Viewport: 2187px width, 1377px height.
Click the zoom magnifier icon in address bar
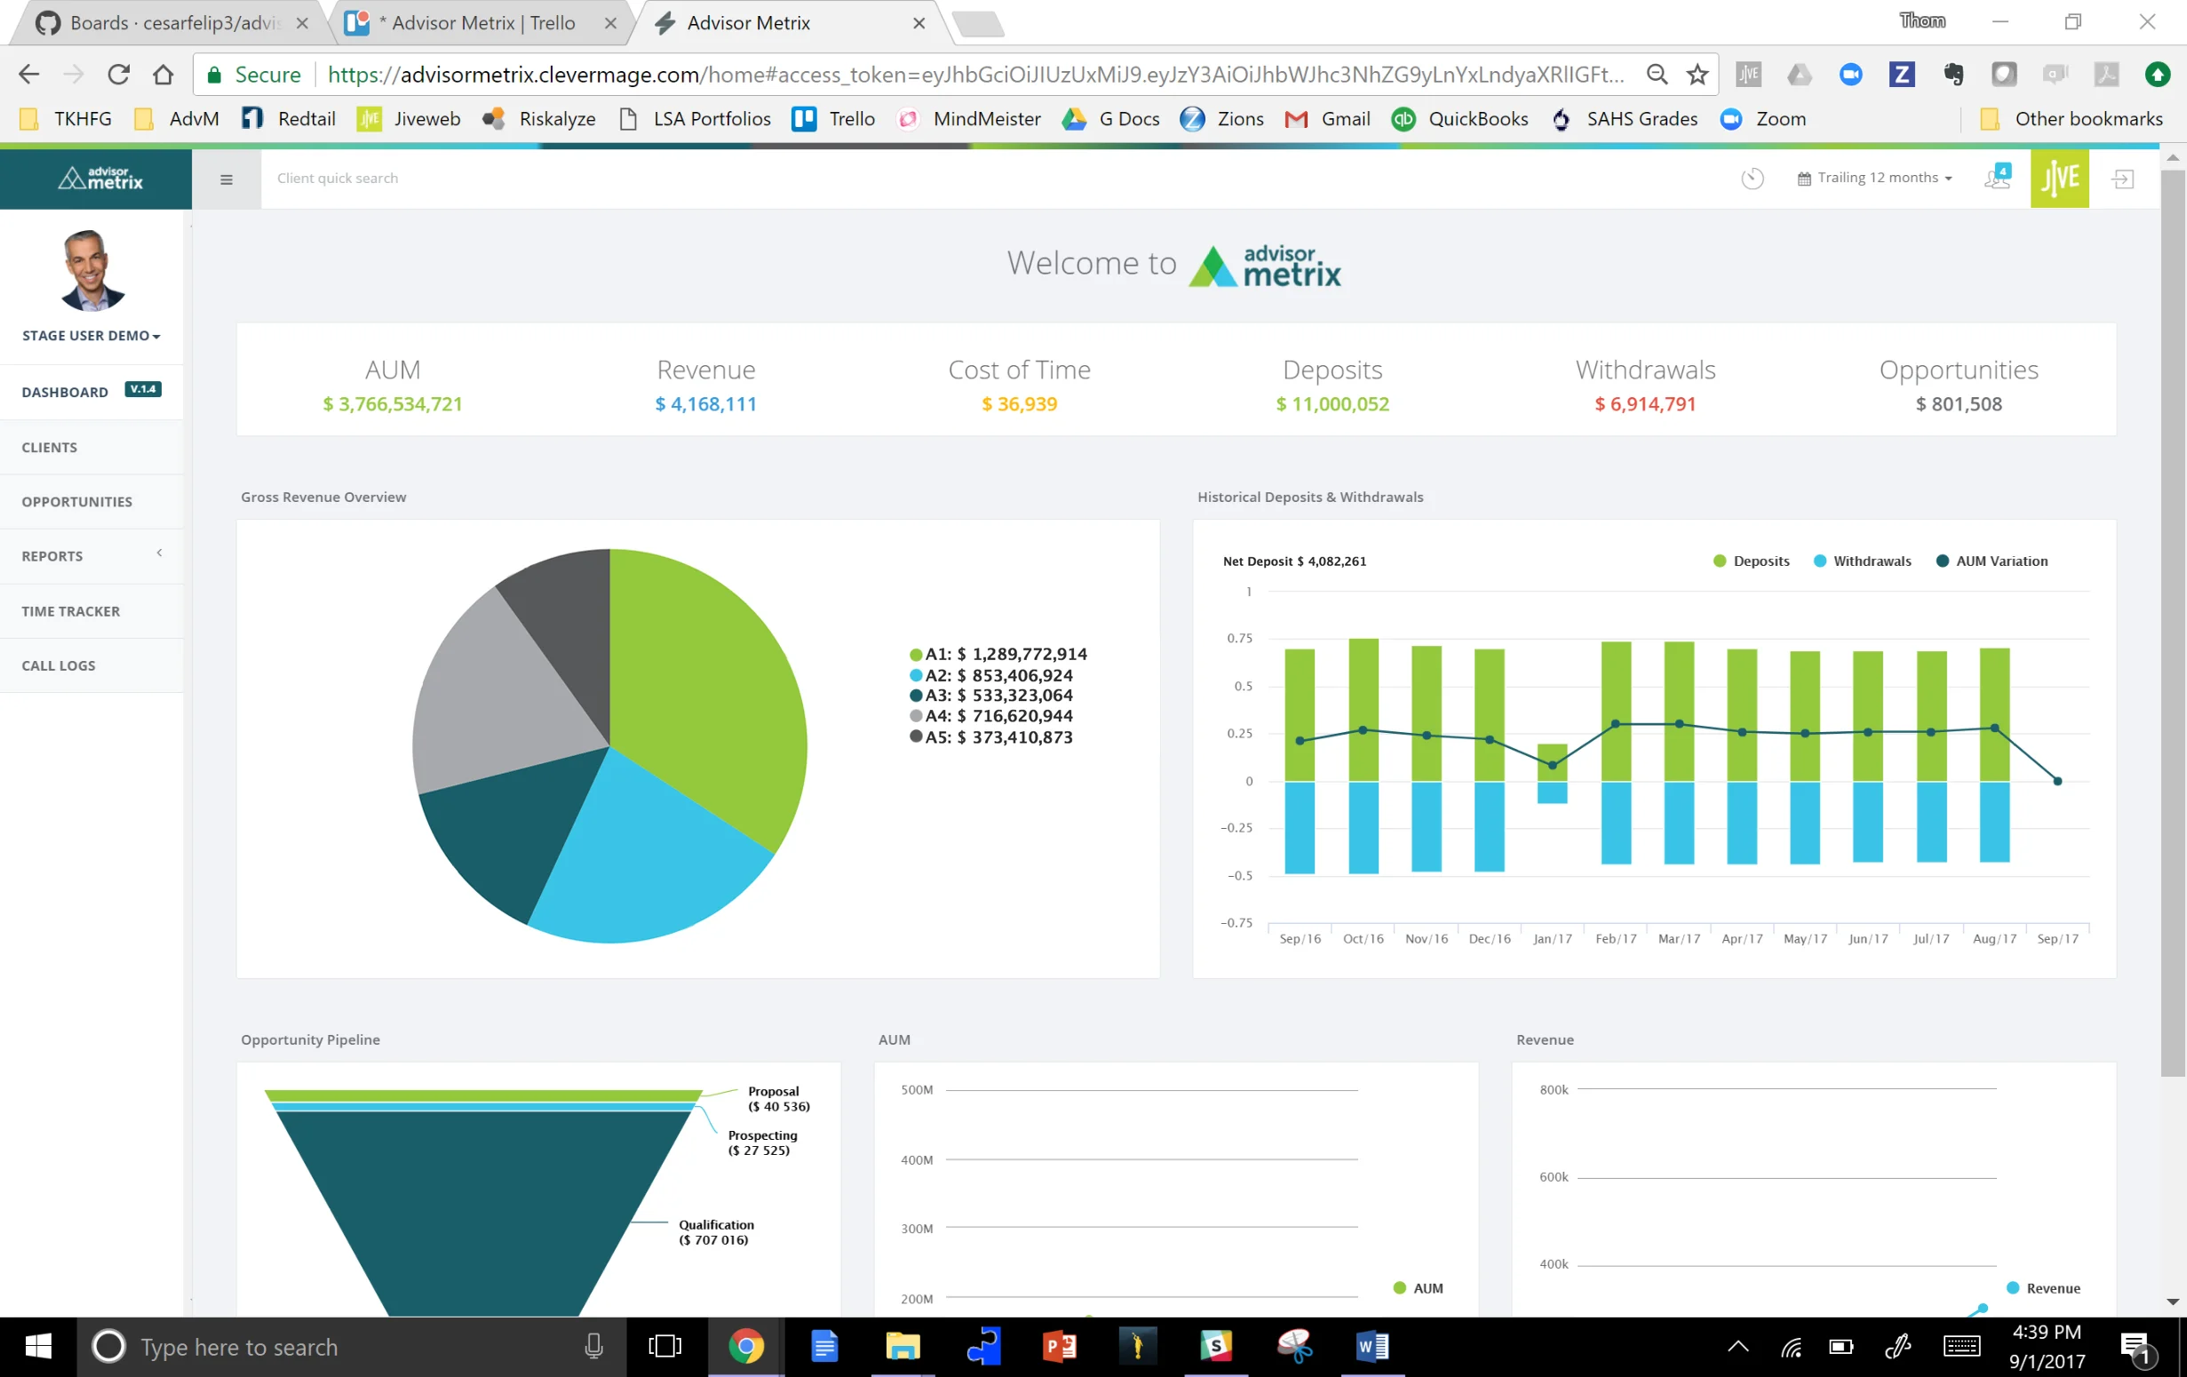1657,75
